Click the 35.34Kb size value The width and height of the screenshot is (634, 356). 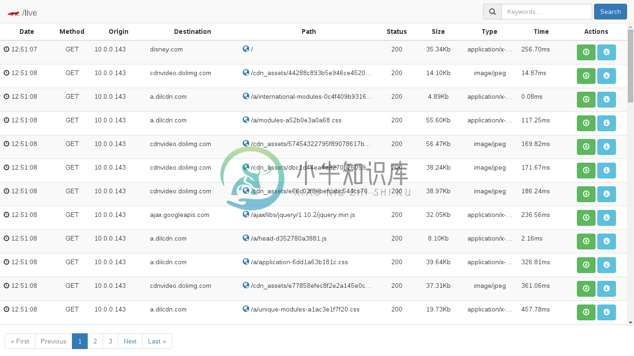[x=438, y=49]
